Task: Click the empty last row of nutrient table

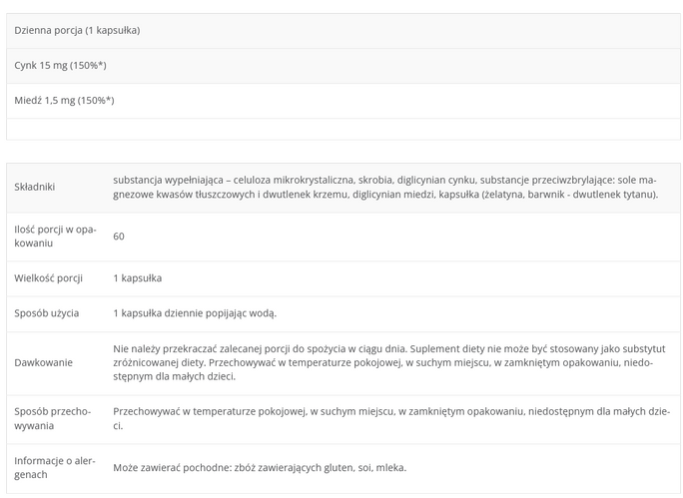Action: click(x=342, y=129)
